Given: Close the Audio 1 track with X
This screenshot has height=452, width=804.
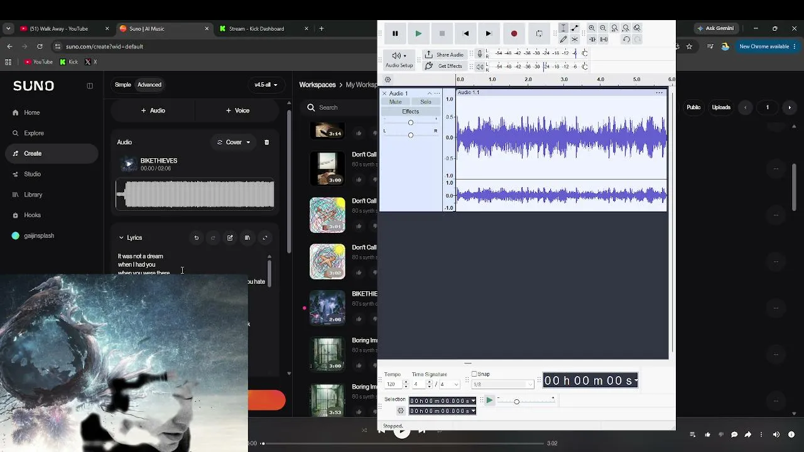Looking at the screenshot, I should click(384, 94).
